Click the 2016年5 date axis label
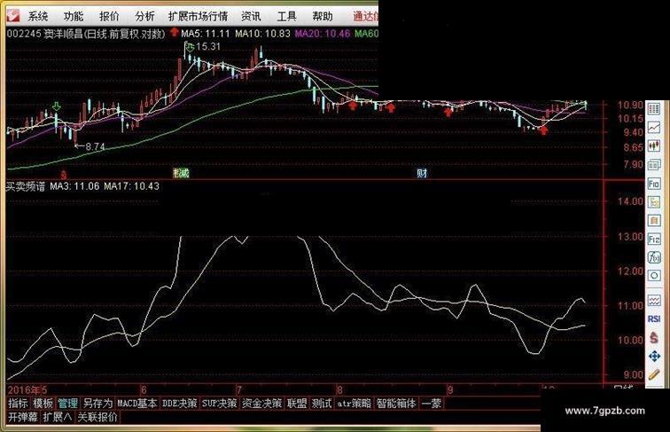This screenshot has height=432, width=670. 27,389
